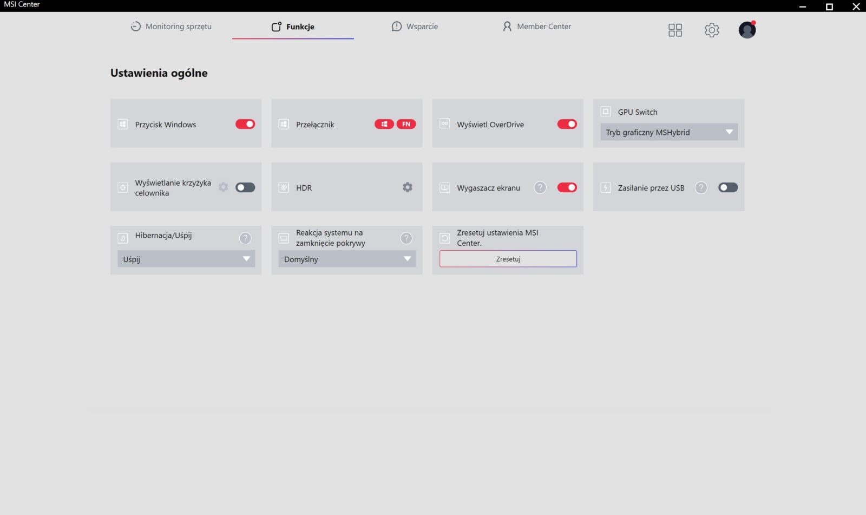Open the apps grid icon

click(675, 30)
